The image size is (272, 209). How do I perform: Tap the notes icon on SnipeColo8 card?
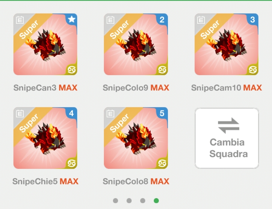click(110, 114)
